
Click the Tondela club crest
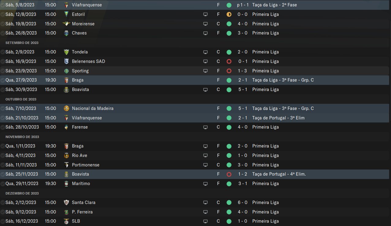click(x=66, y=52)
